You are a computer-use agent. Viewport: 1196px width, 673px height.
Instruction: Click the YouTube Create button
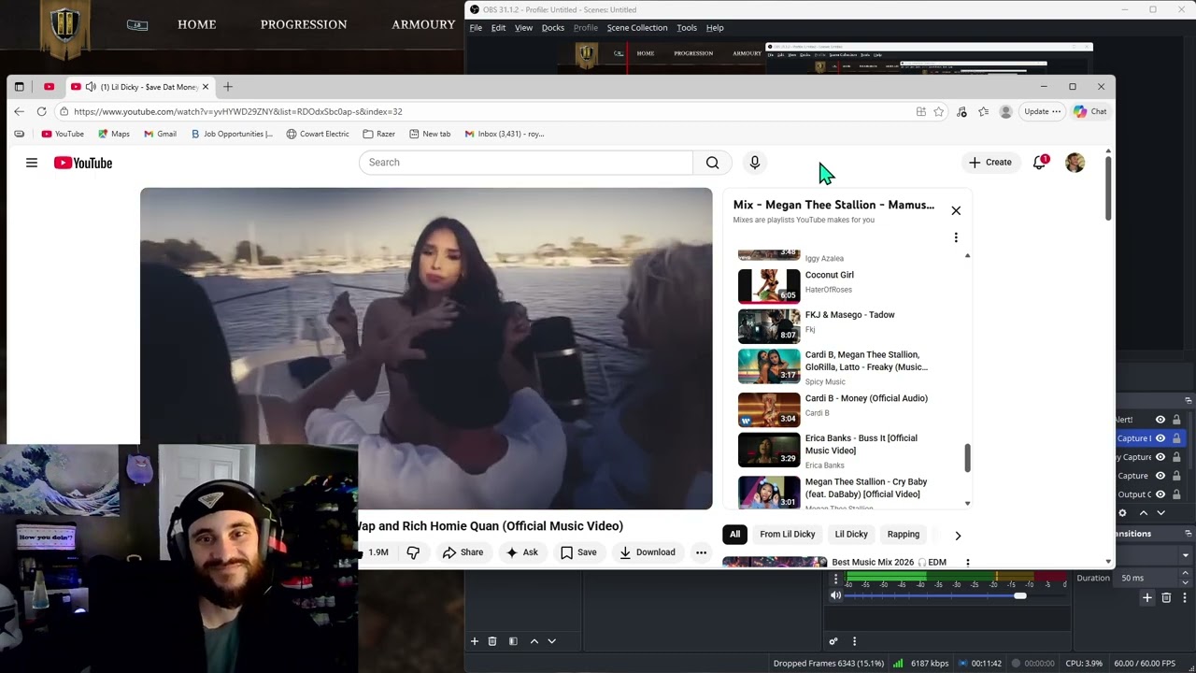tap(990, 163)
